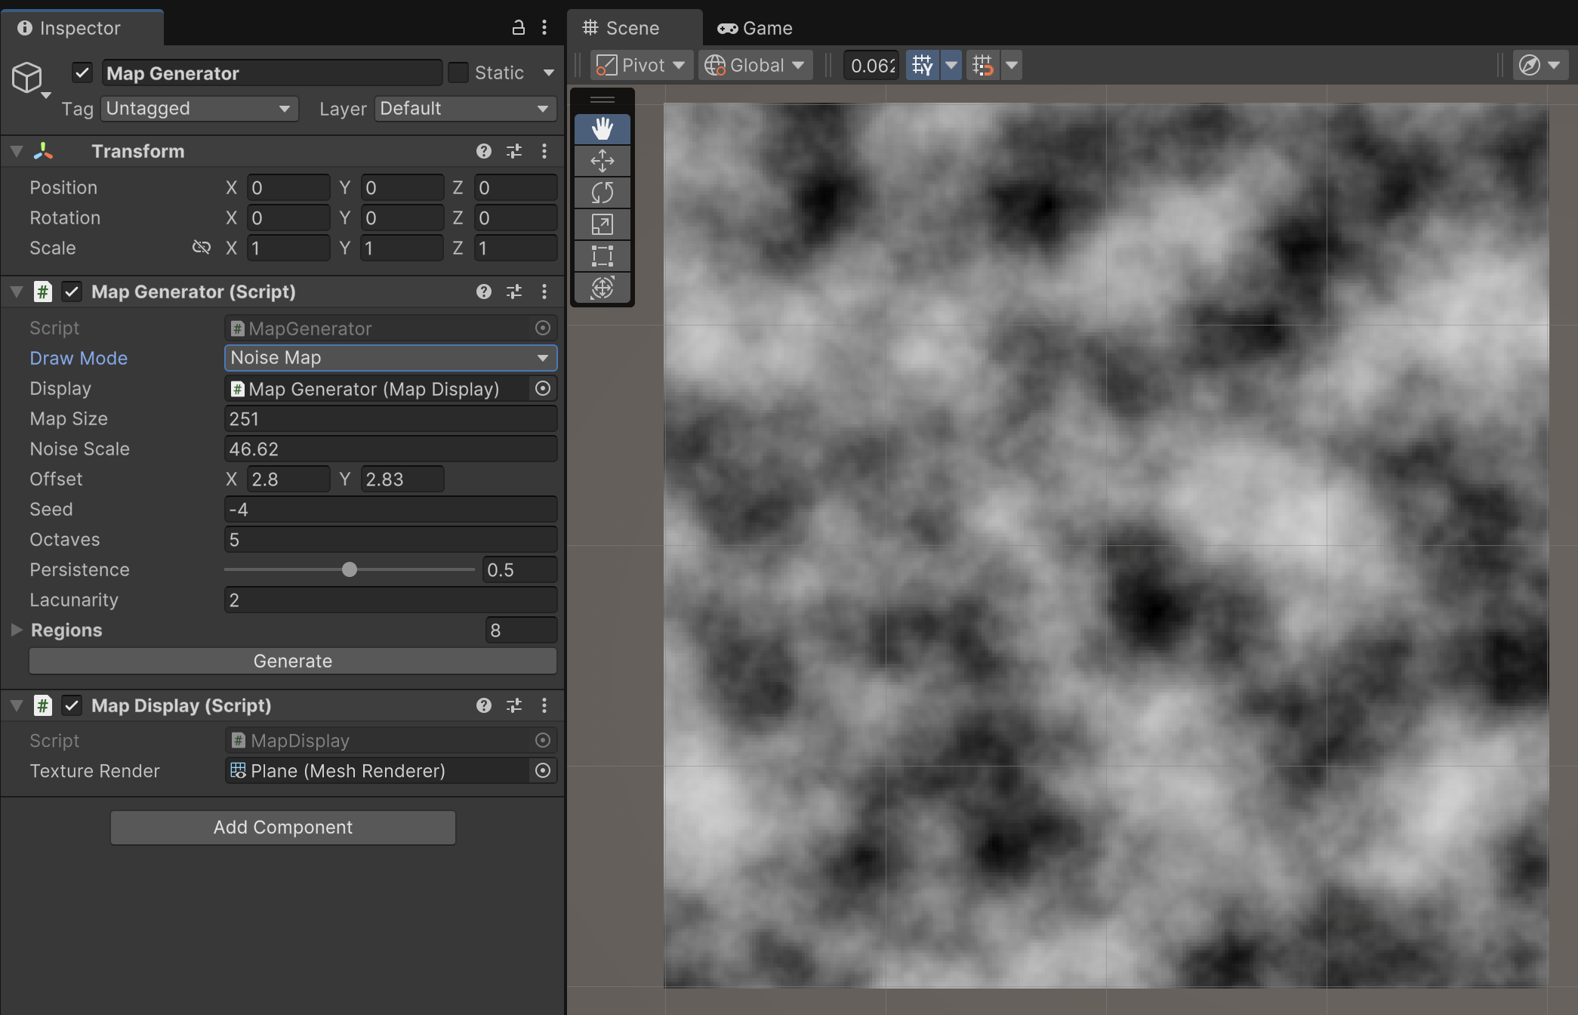Expand the Regions array
Viewport: 1578px width, 1015px height.
click(17, 630)
